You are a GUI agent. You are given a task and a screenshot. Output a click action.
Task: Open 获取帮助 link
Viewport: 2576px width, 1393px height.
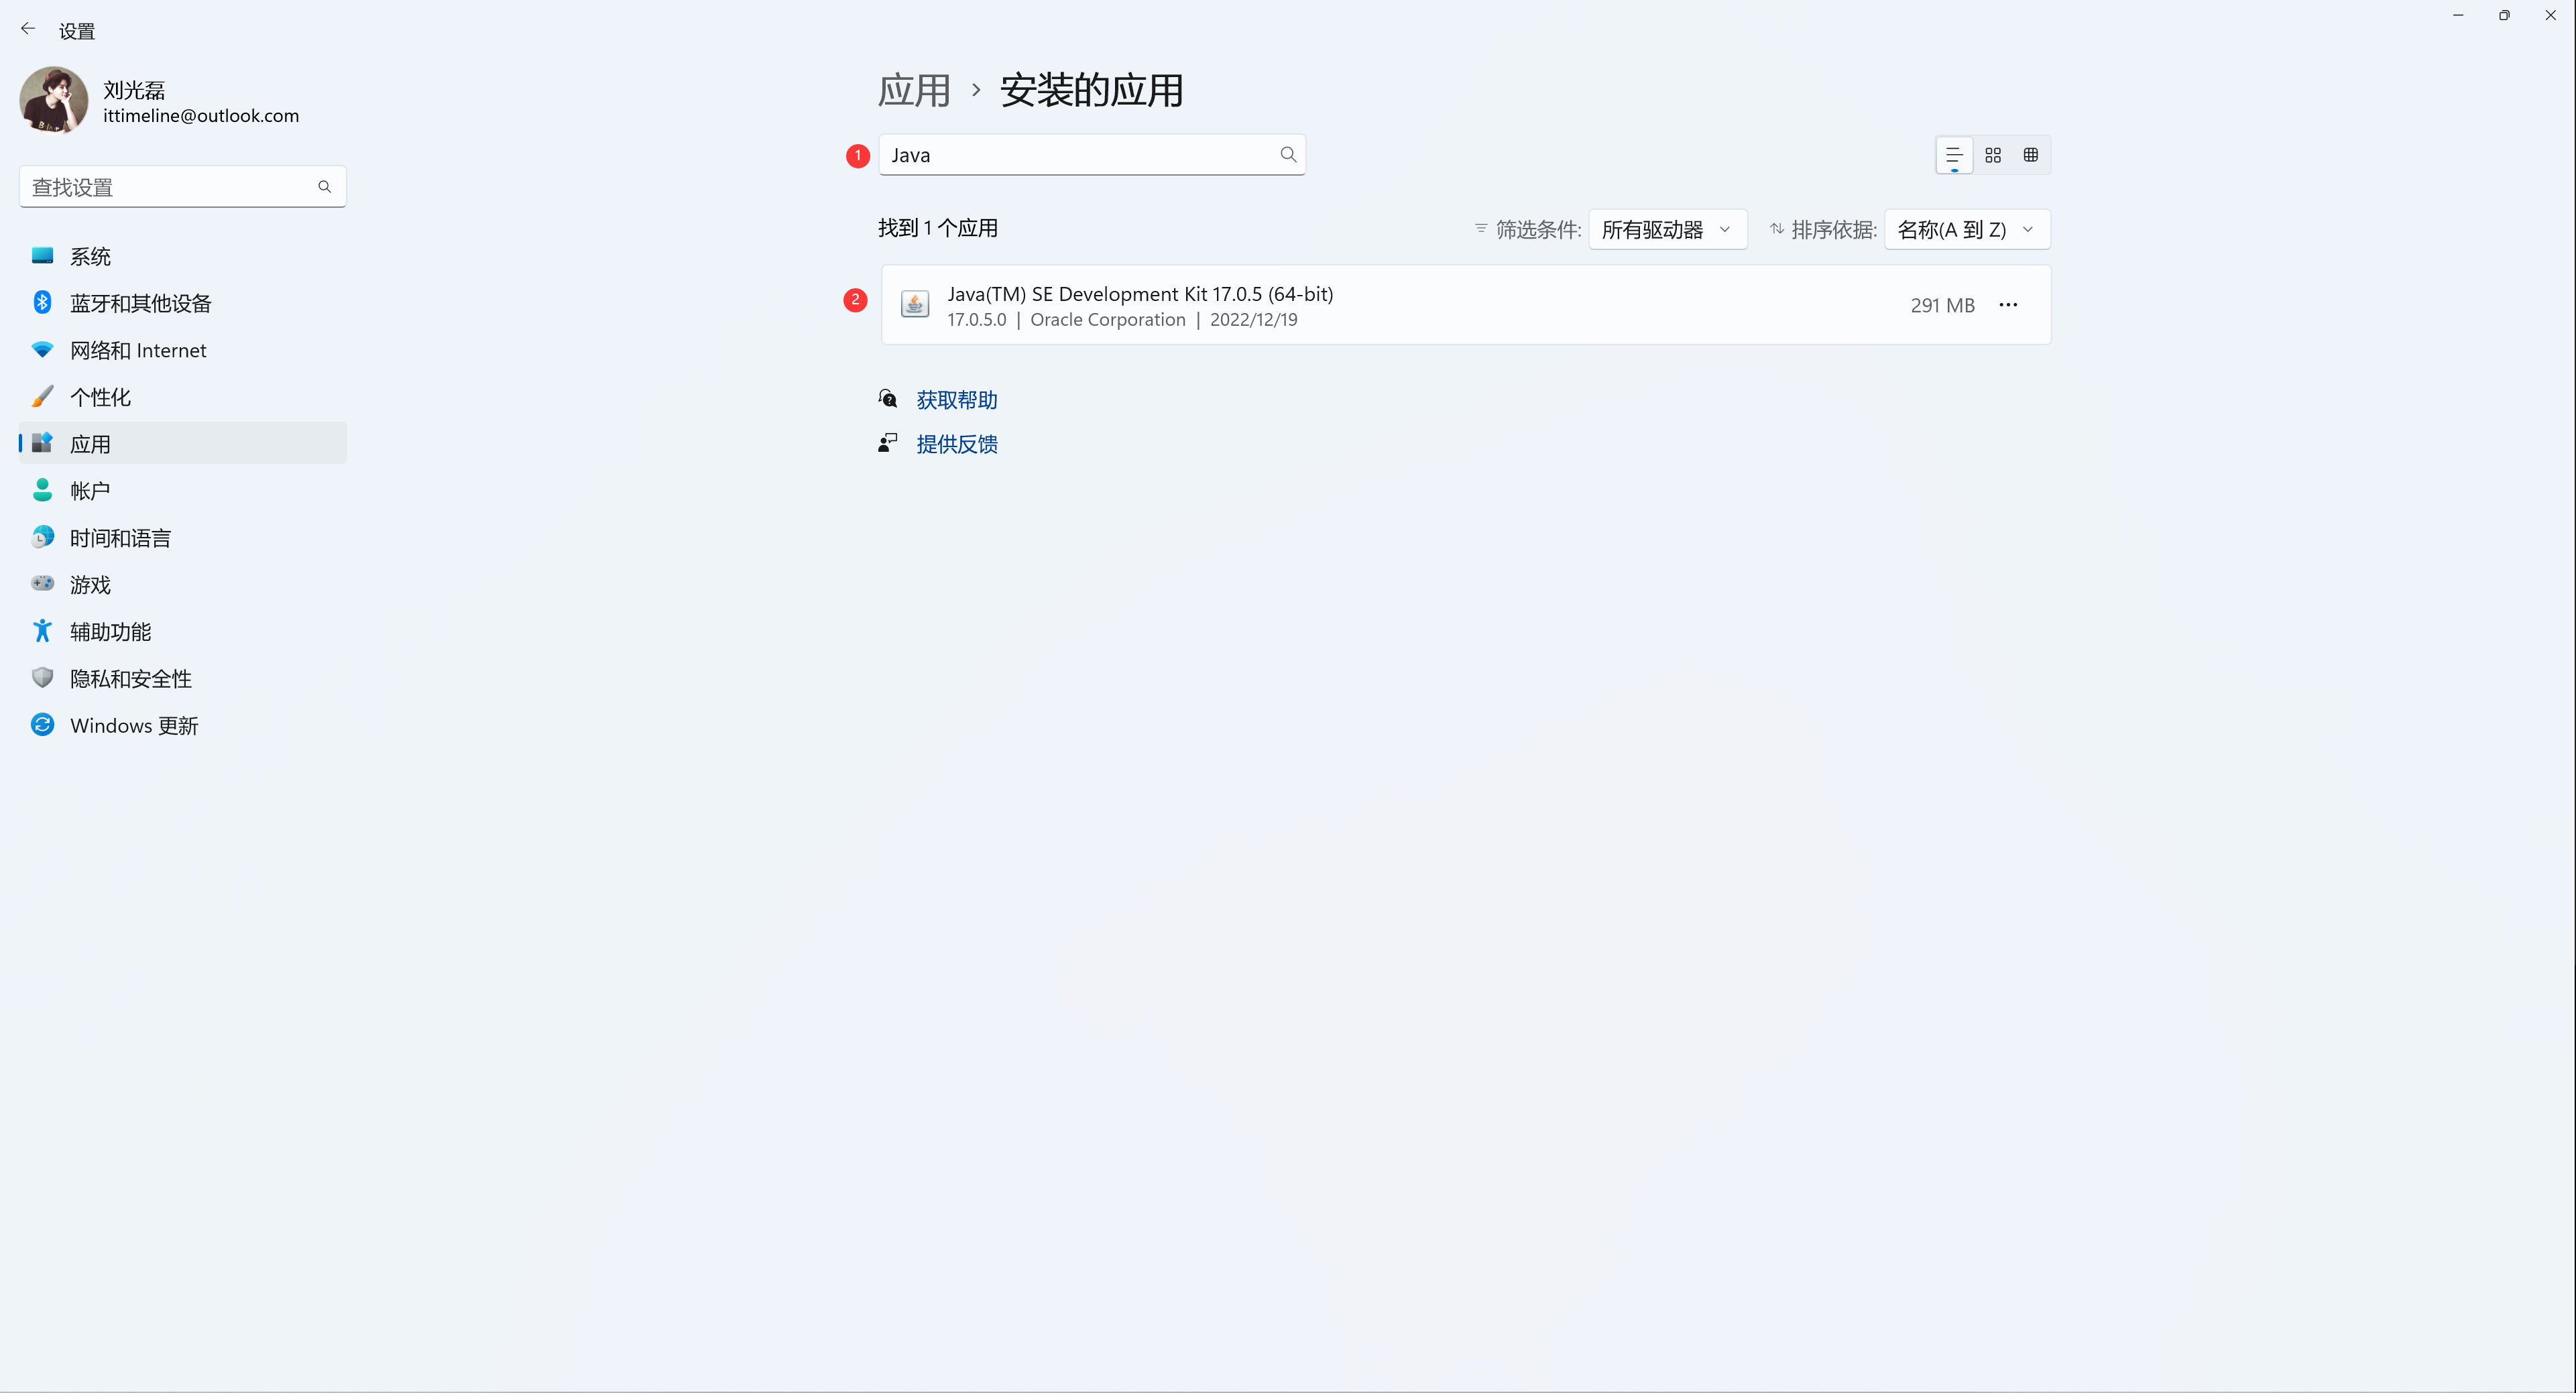[x=957, y=400]
